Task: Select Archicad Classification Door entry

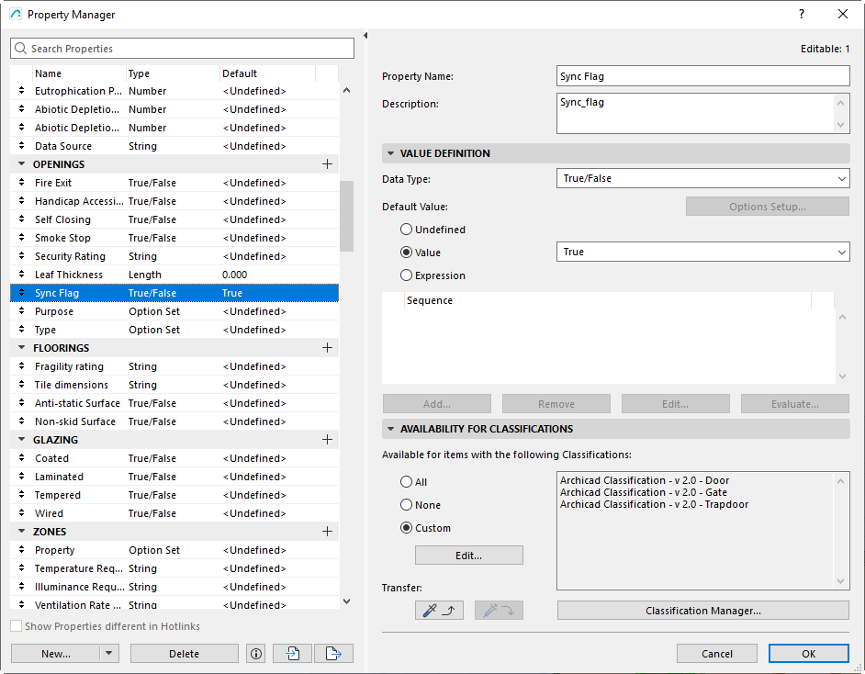Action: point(645,480)
